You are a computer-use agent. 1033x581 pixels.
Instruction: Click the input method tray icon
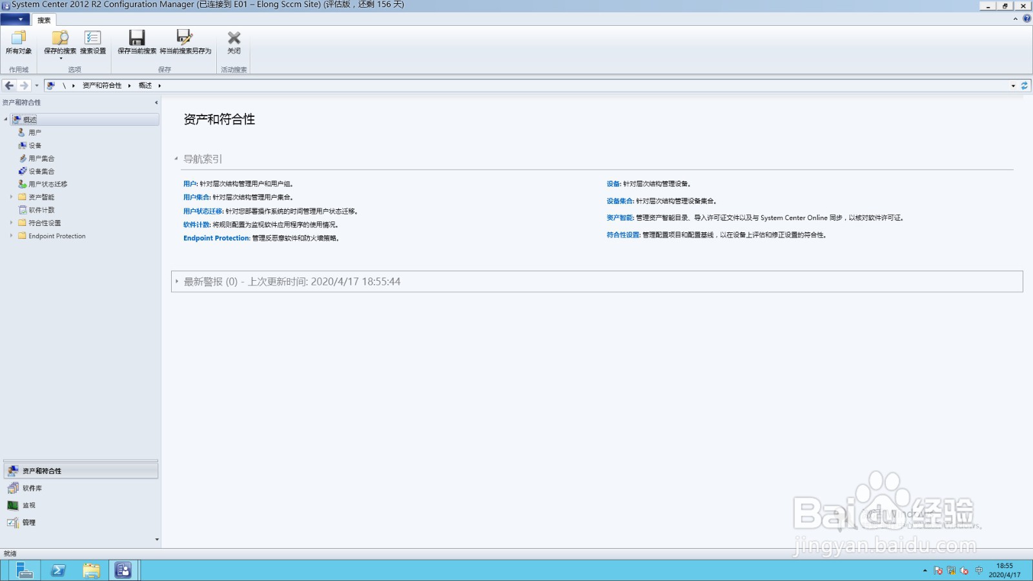(x=979, y=570)
